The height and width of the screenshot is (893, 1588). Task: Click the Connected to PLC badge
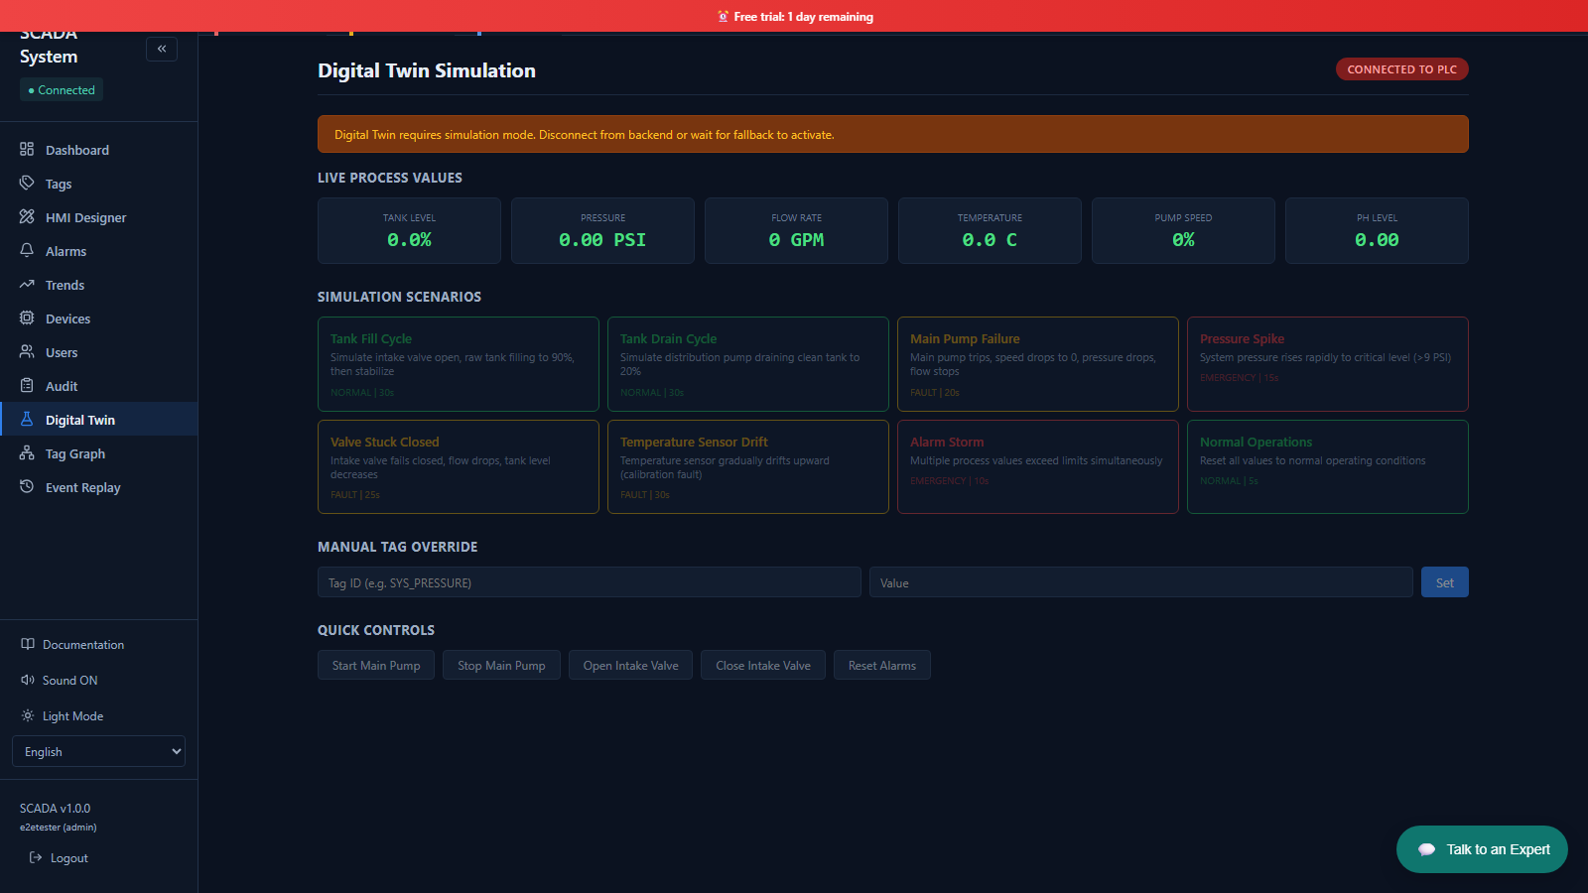[1402, 69]
